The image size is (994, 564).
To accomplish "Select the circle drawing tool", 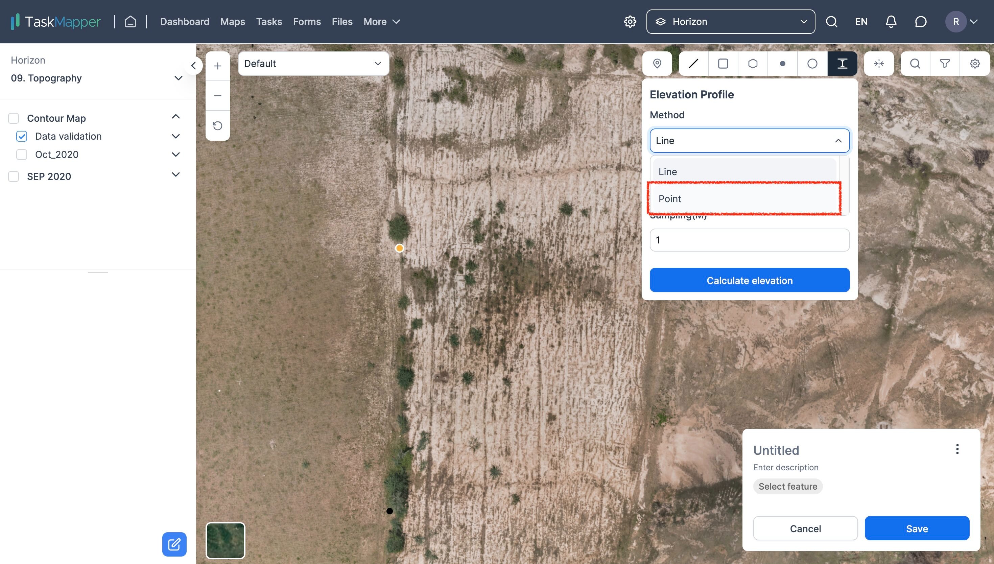I will point(812,64).
